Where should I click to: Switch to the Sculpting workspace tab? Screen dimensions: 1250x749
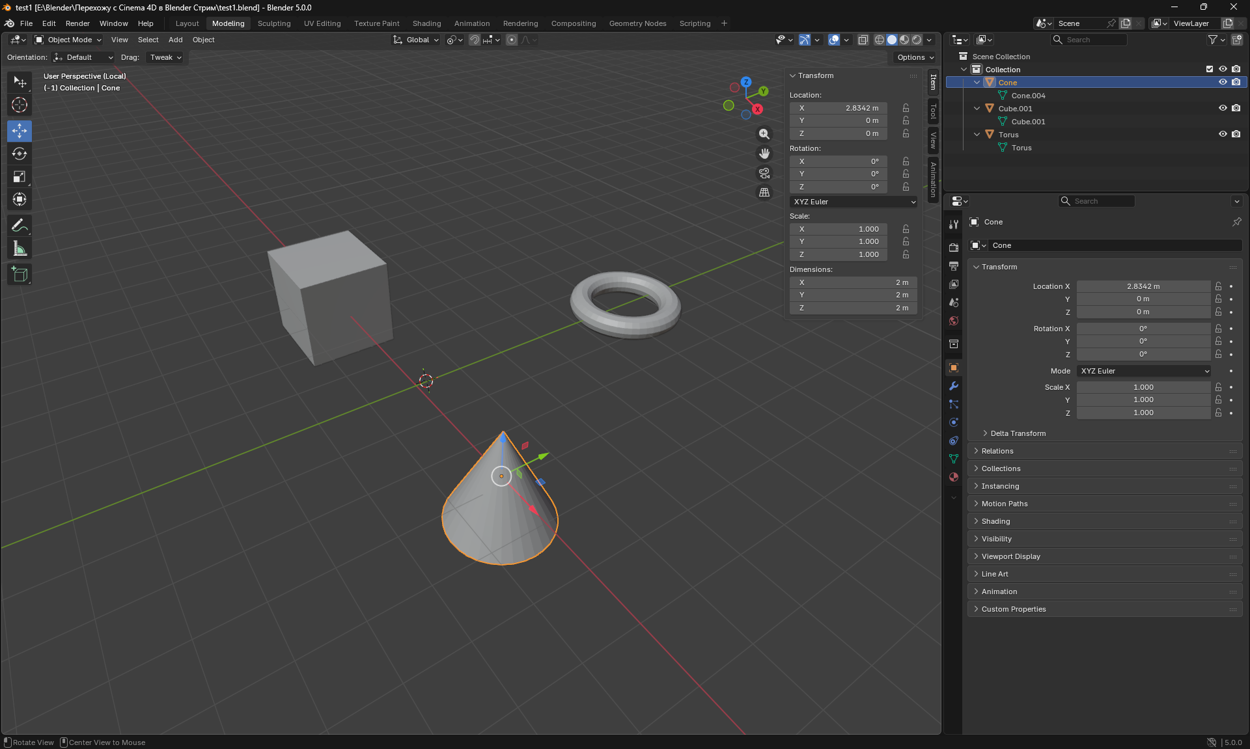coord(274,23)
